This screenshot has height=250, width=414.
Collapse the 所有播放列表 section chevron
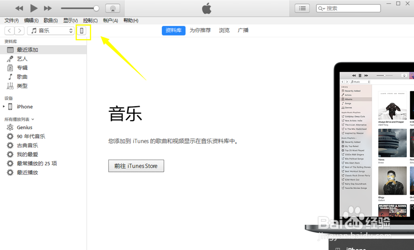[33, 120]
